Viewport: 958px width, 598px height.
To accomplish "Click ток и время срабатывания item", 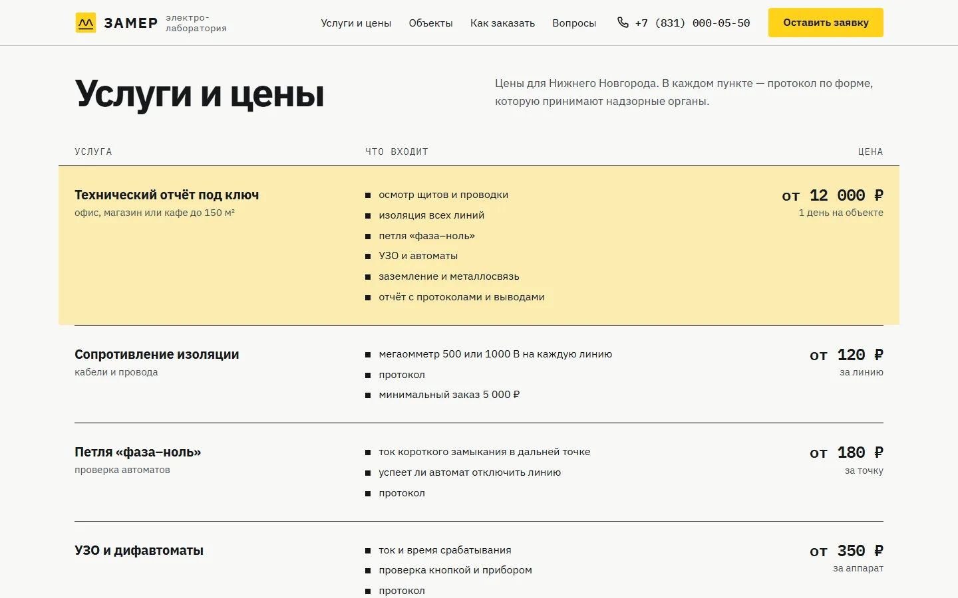I will (x=445, y=550).
